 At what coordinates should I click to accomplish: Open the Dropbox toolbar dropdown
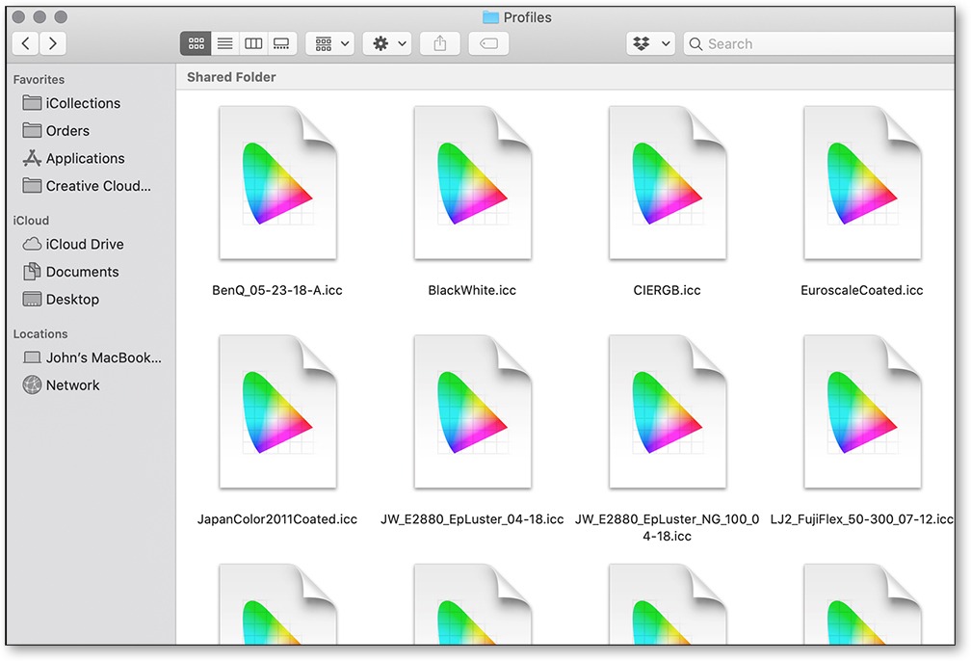point(650,43)
